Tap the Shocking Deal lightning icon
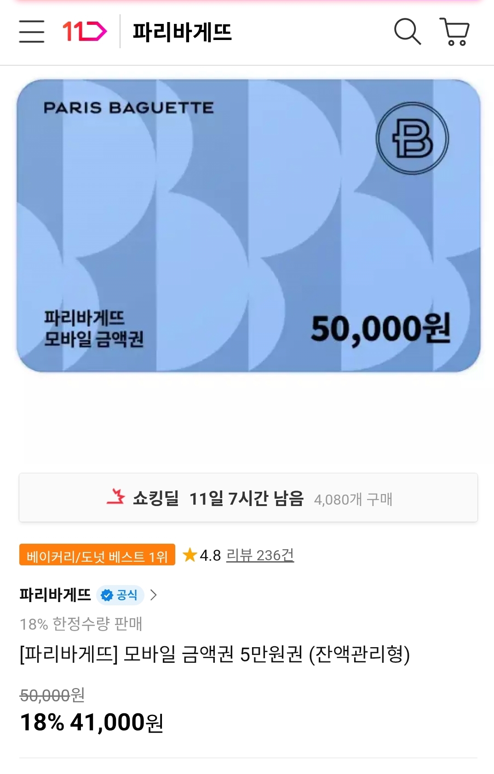The width and height of the screenshot is (494, 774). pos(116,497)
